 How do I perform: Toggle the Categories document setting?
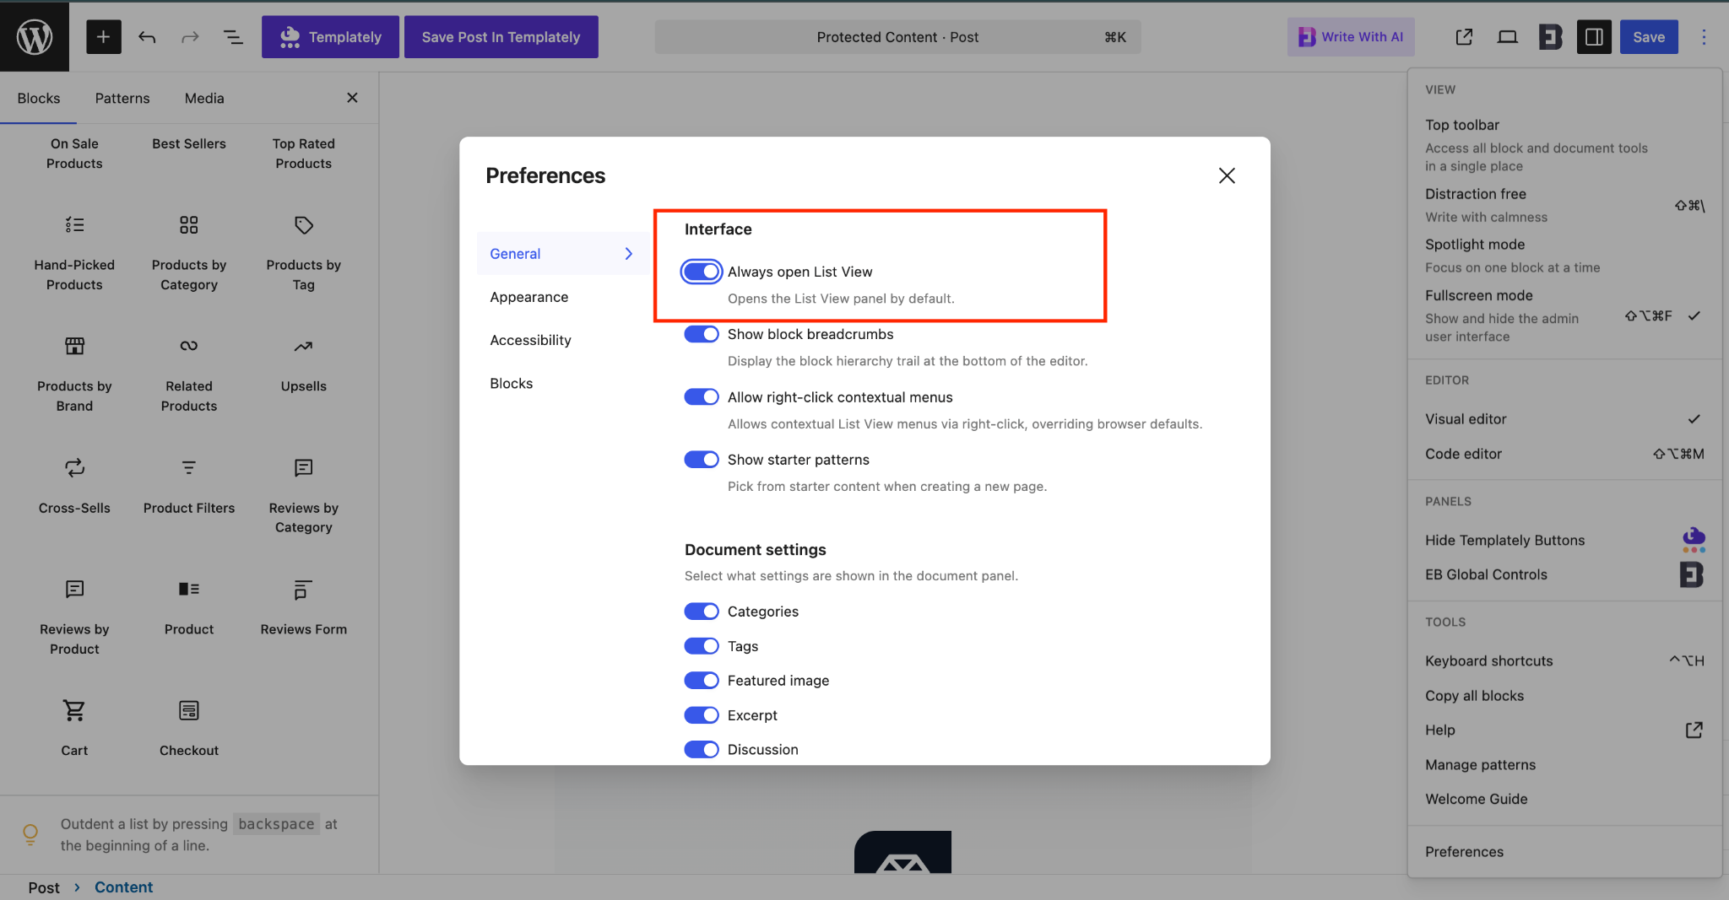702,612
